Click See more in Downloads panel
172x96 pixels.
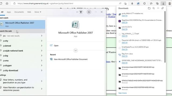pyautogui.click(x=123, y=93)
